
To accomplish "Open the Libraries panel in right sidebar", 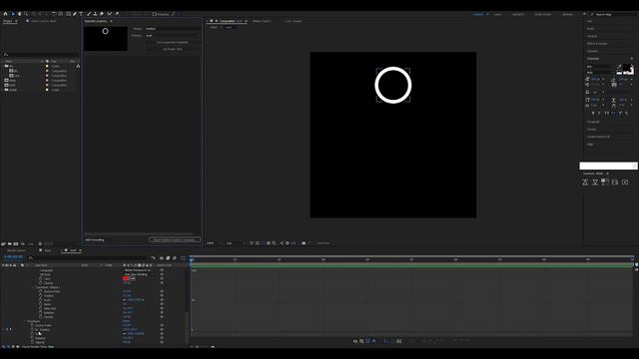I will (592, 51).
